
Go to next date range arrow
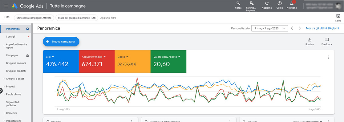tap(300, 28)
